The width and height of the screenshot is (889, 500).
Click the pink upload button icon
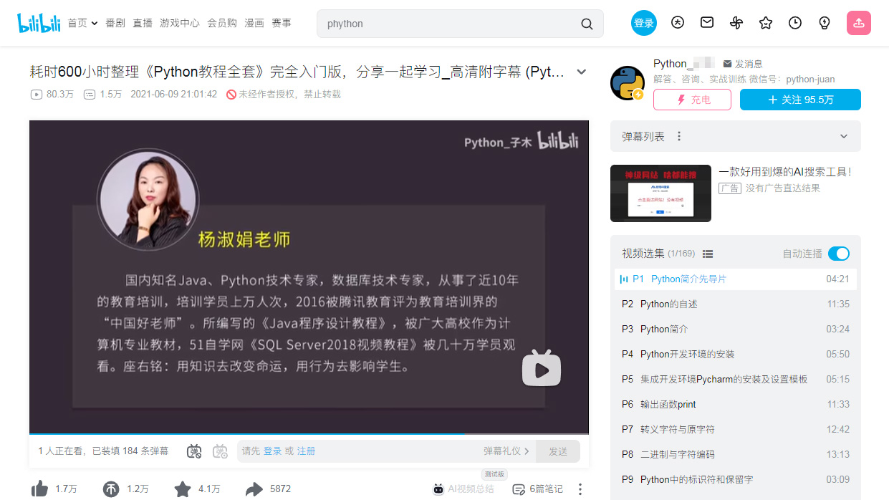tap(858, 23)
